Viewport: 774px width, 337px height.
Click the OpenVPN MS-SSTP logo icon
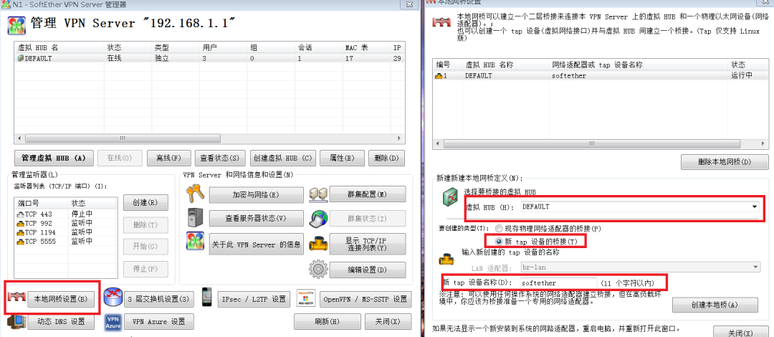[x=306, y=298]
